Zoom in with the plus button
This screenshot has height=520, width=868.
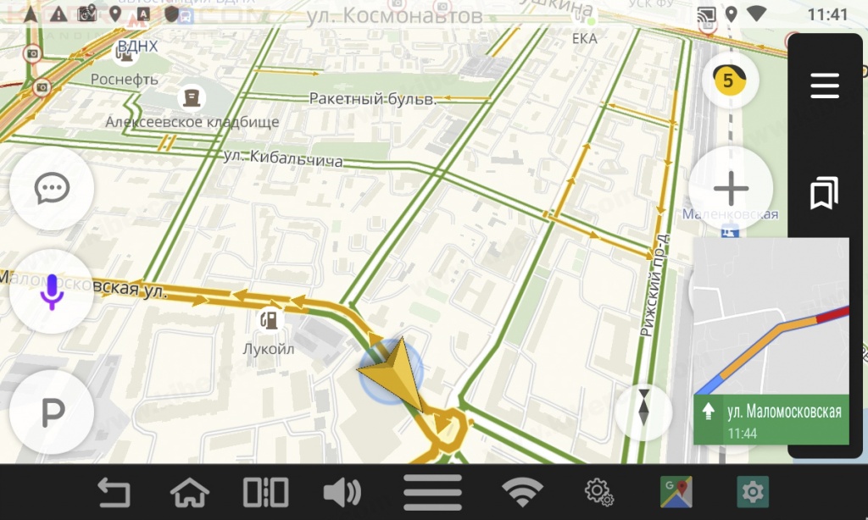pyautogui.click(x=731, y=189)
